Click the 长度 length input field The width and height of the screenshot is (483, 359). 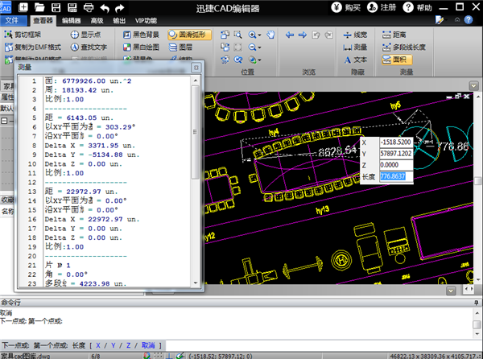tap(395, 176)
